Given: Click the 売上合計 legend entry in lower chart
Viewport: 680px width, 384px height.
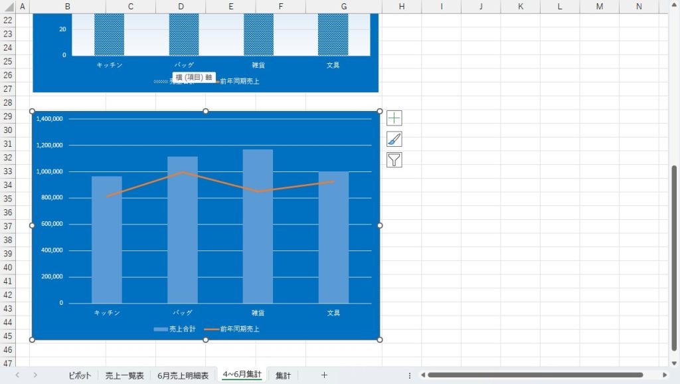Looking at the screenshot, I should (175, 329).
